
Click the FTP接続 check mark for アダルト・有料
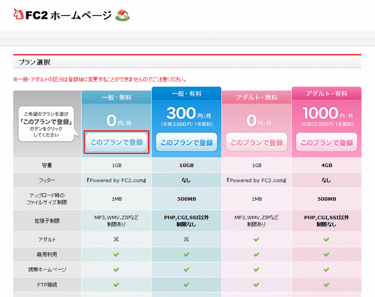point(326,285)
